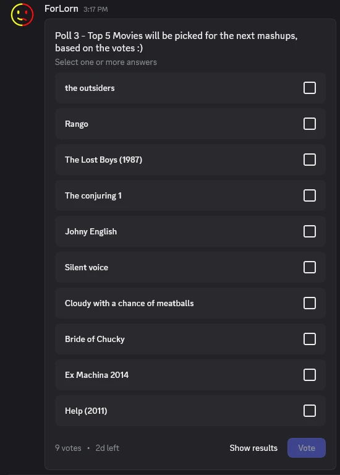
Task: Tick the Silent voice checkbox
Action: (x=310, y=267)
